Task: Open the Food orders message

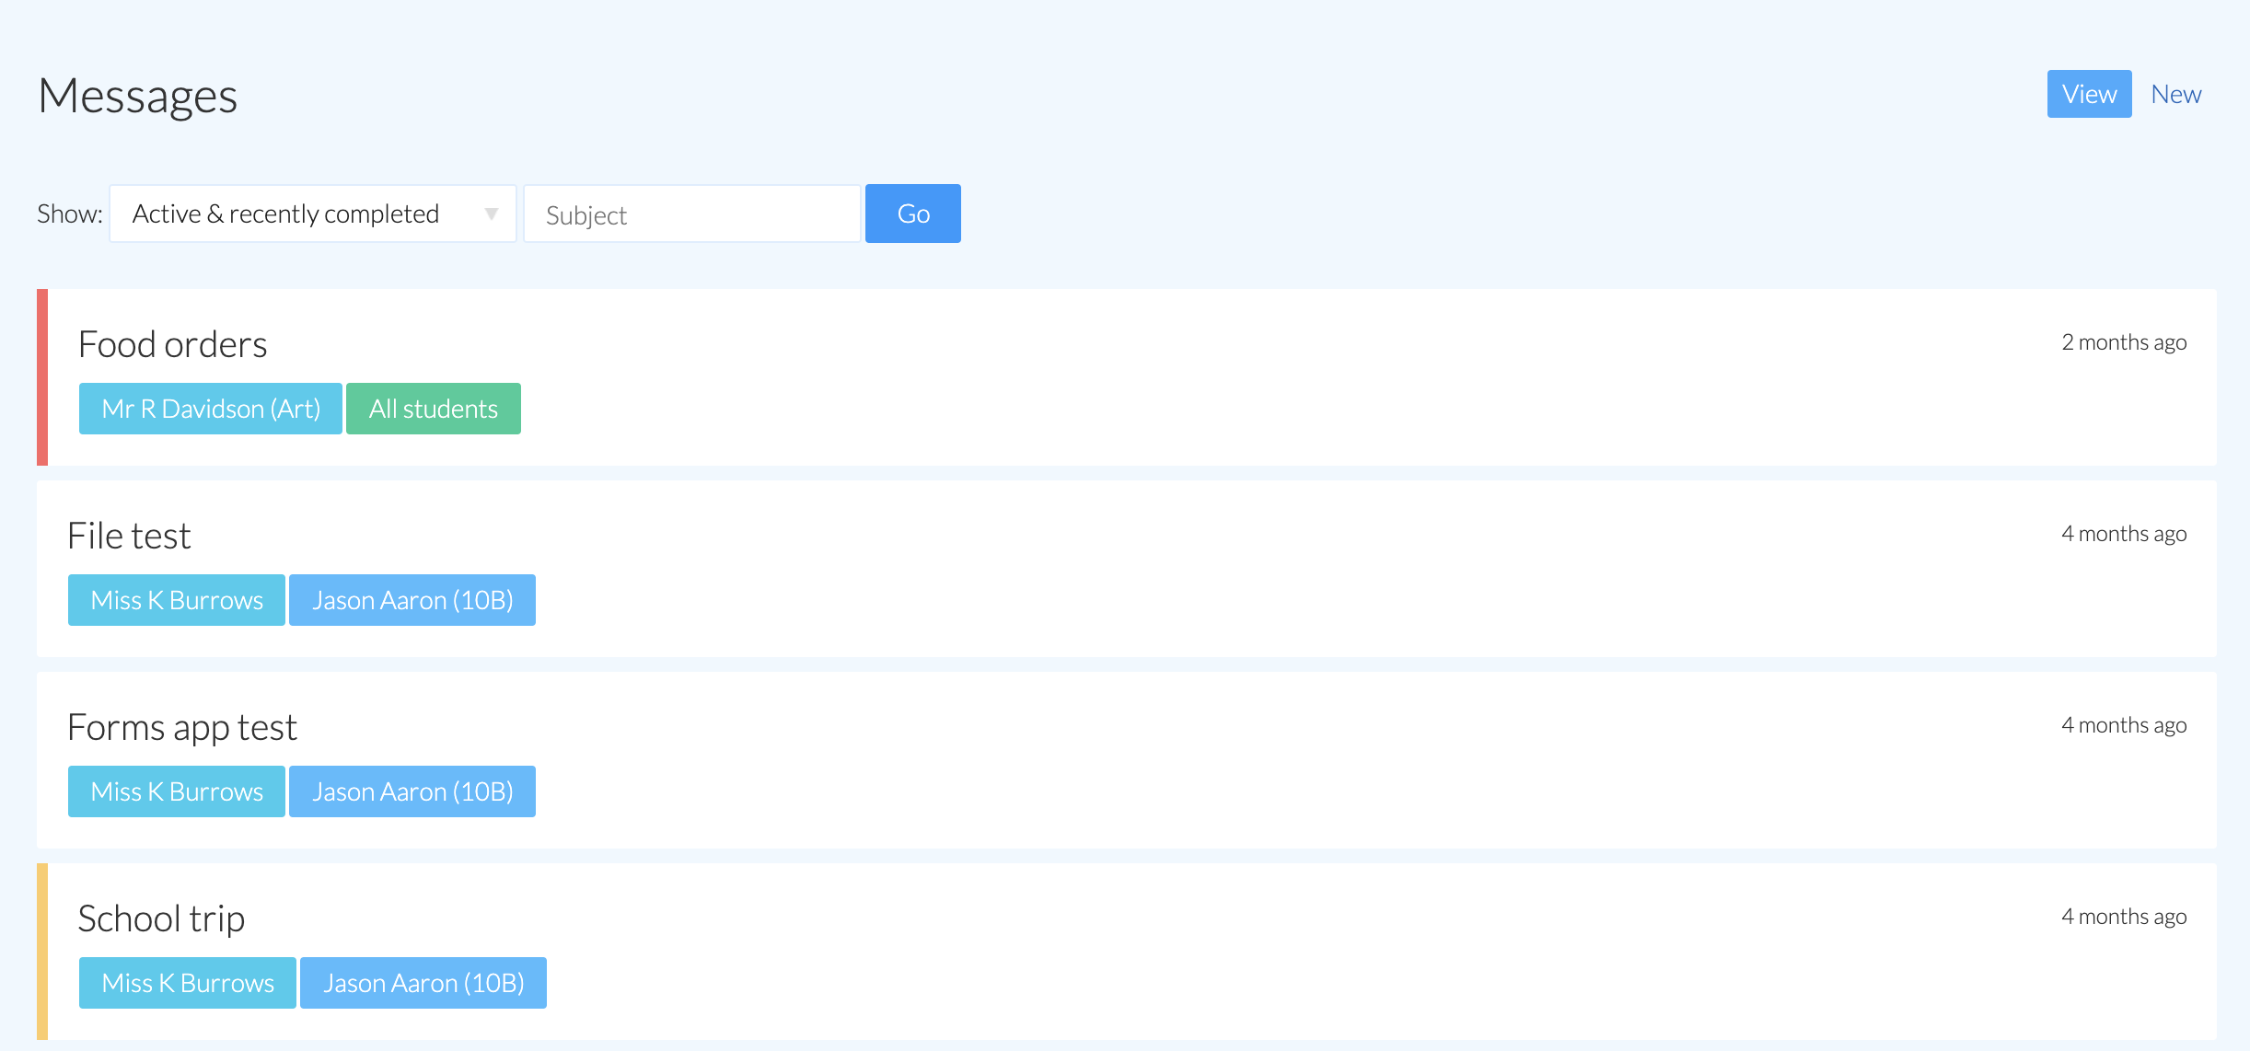Action: 173,344
